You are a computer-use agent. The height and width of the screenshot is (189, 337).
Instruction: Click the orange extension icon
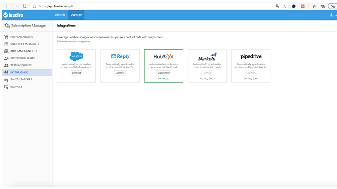302,6
